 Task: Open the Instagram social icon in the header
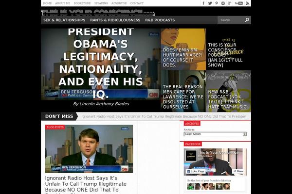coord(223,3)
